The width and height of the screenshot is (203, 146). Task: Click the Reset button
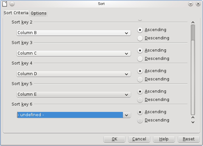click(188, 139)
